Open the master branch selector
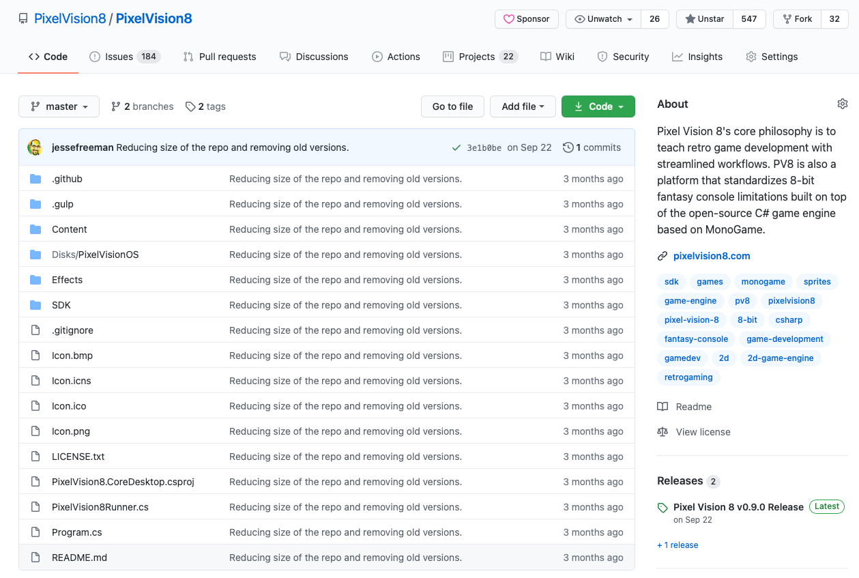Viewport: 859px width, 578px height. pyautogui.click(x=59, y=106)
